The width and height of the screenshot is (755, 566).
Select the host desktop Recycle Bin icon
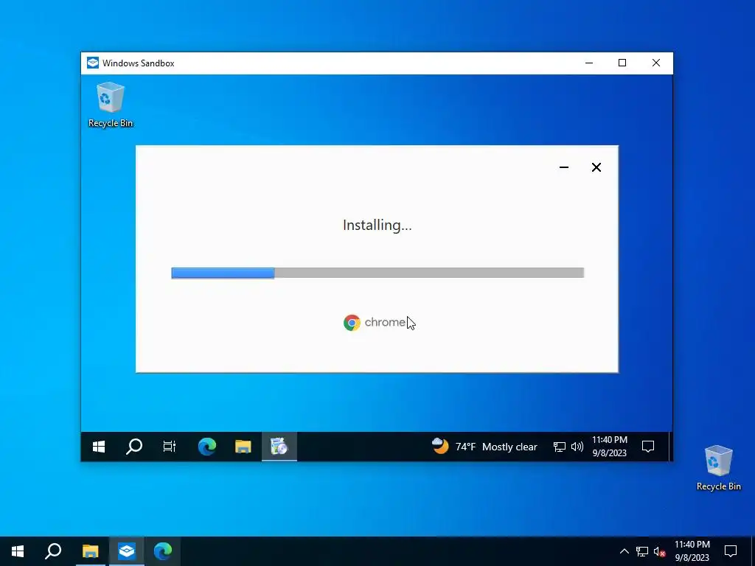(718, 468)
